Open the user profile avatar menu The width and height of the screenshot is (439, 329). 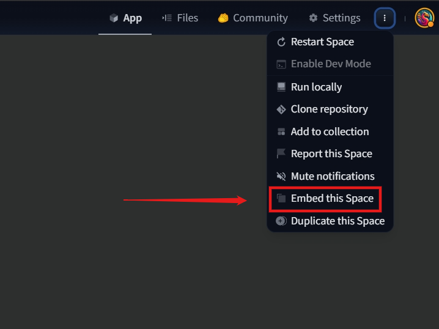[x=424, y=18]
